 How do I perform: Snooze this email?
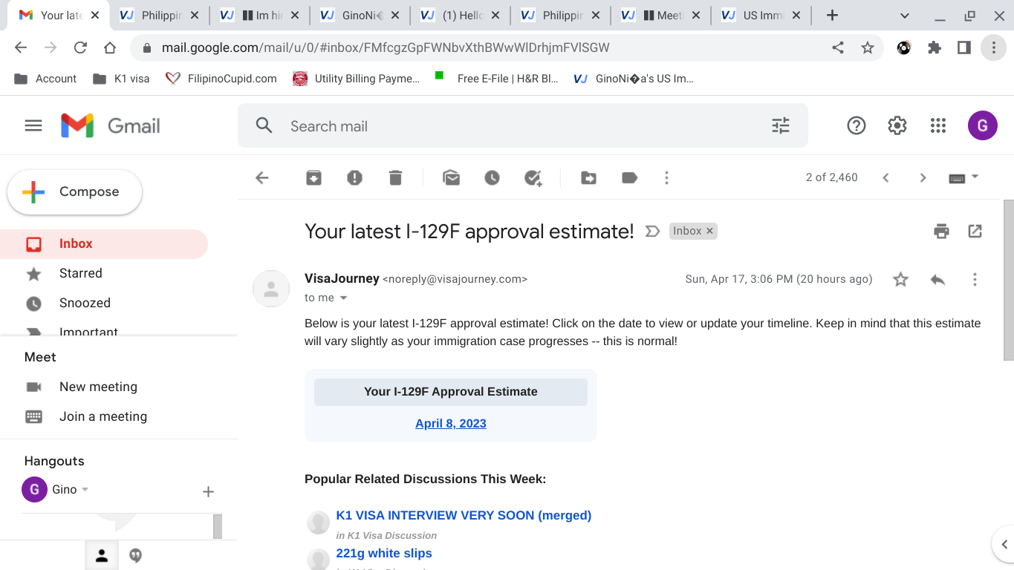tap(493, 177)
